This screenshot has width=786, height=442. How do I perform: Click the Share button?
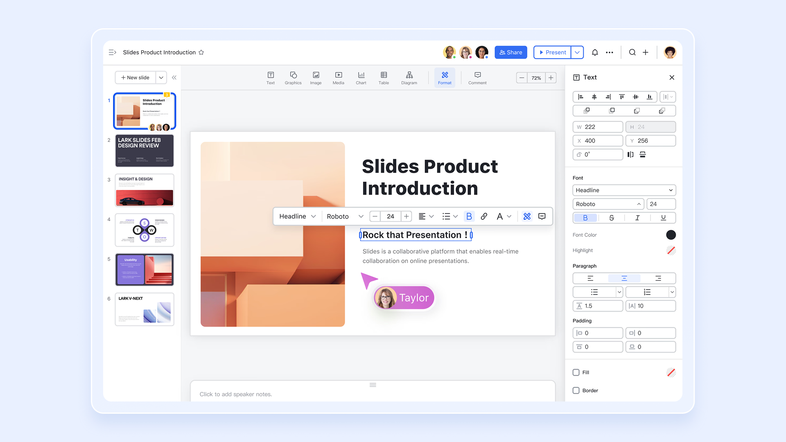pos(510,52)
